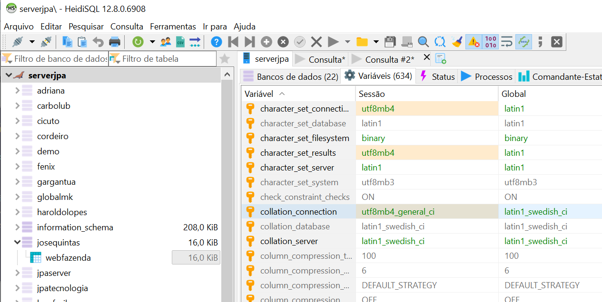
Task: Click the new query tab icon
Action: coord(441,59)
